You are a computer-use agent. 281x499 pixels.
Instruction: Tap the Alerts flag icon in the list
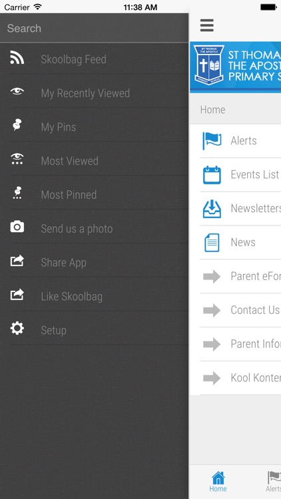[x=212, y=140]
